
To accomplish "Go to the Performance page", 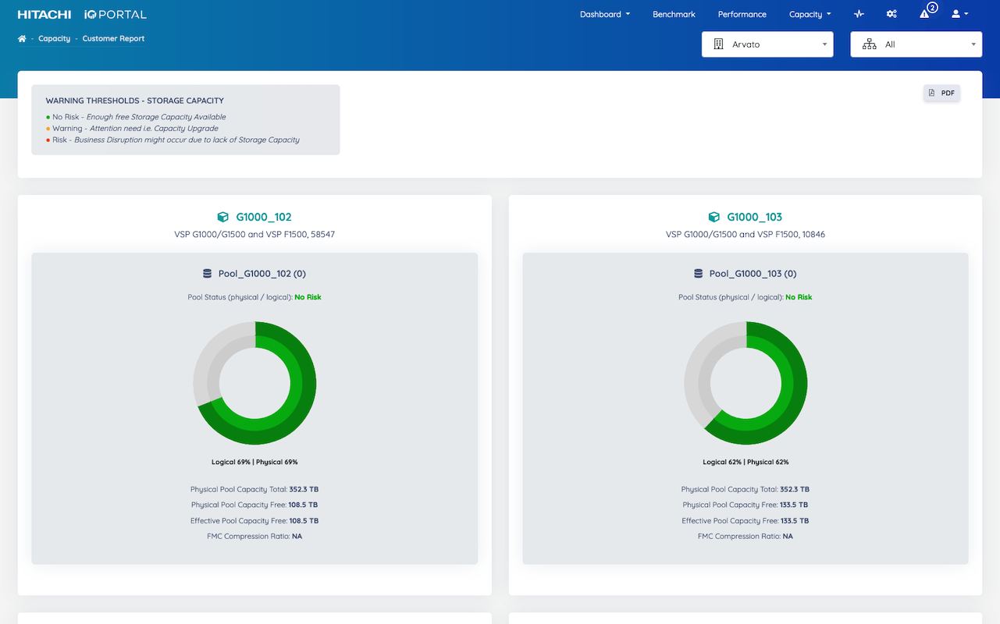I will pyautogui.click(x=742, y=14).
